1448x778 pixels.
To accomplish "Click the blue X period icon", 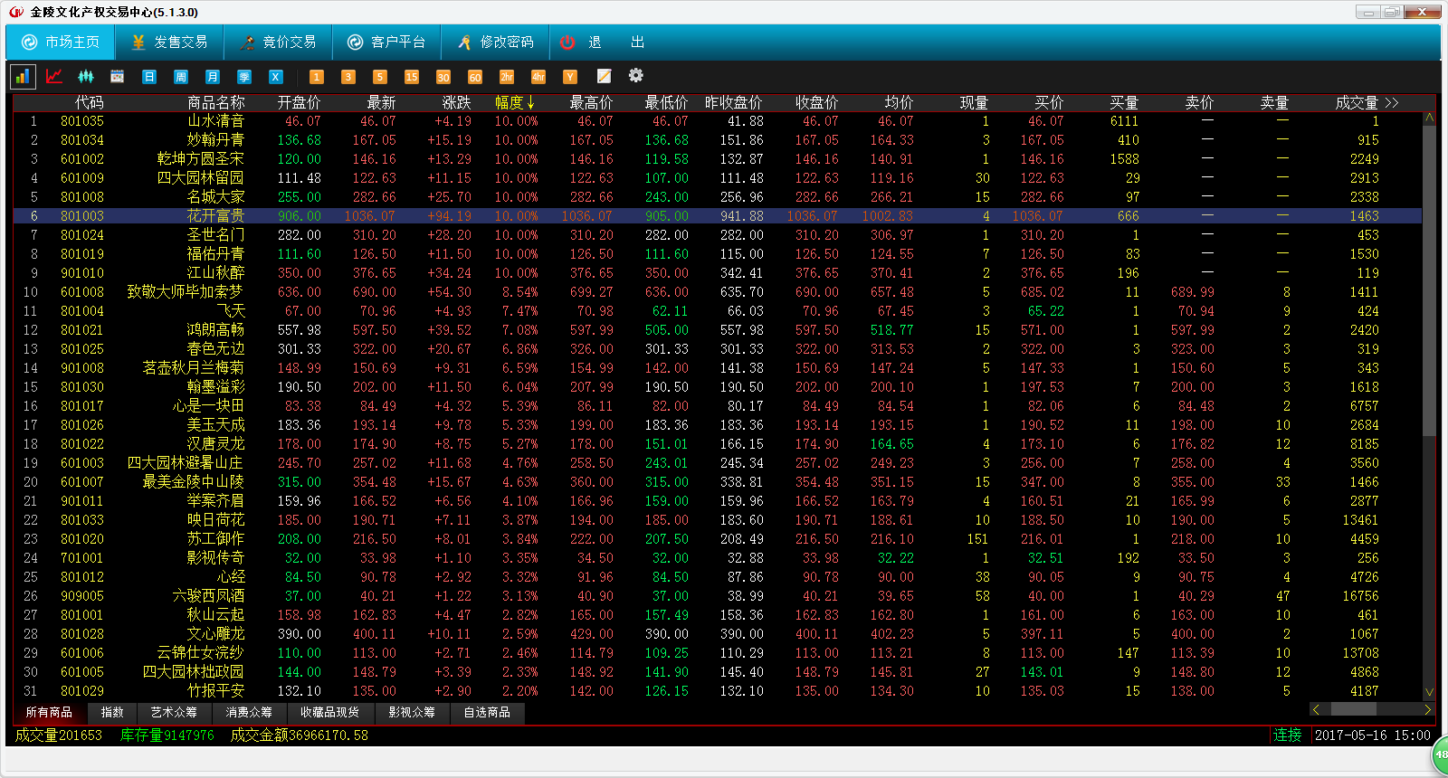I will [x=276, y=77].
